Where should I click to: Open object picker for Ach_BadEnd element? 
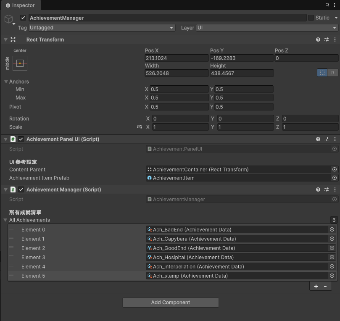coord(332,229)
